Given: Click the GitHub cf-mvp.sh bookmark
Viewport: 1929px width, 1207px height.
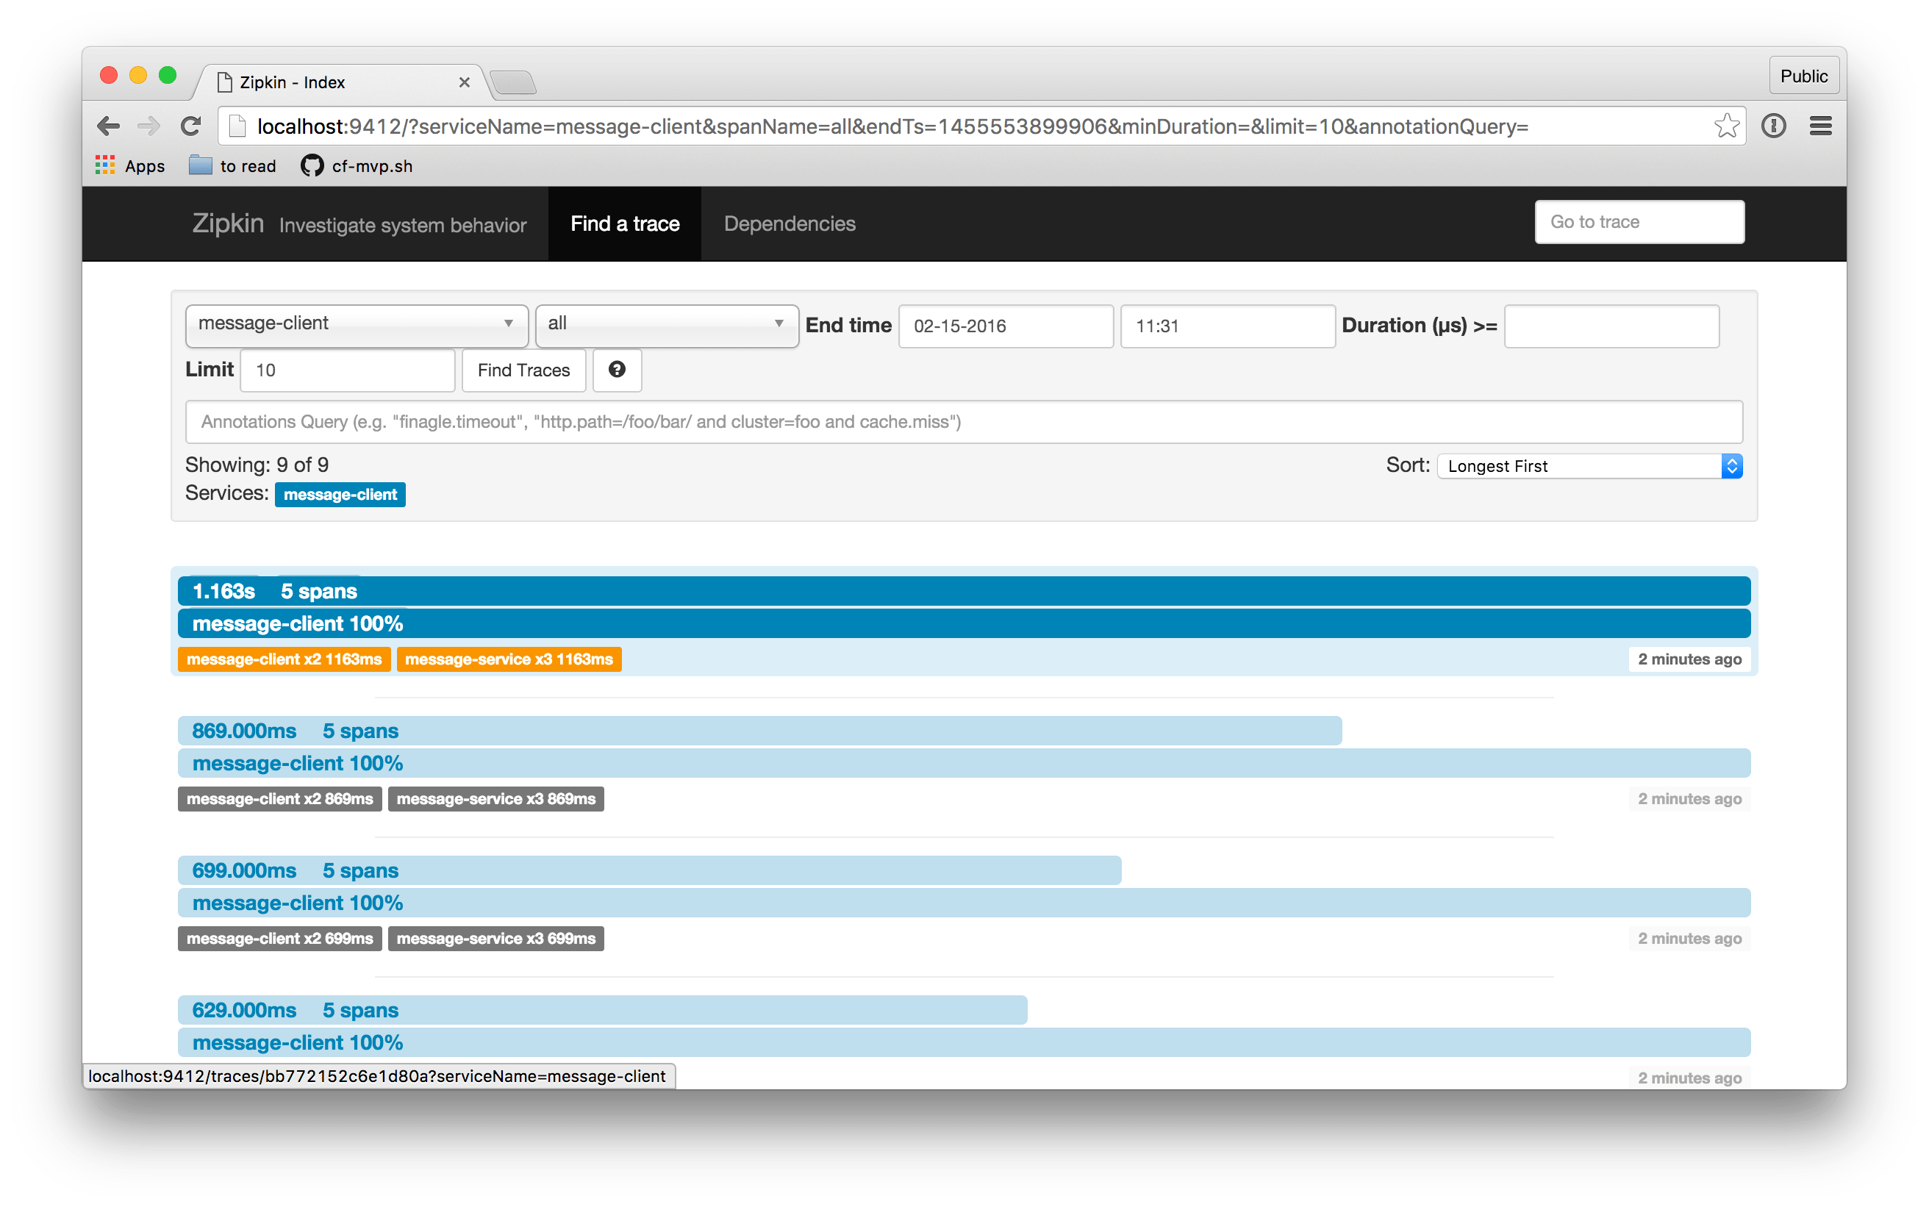Looking at the screenshot, I should pos(354,166).
